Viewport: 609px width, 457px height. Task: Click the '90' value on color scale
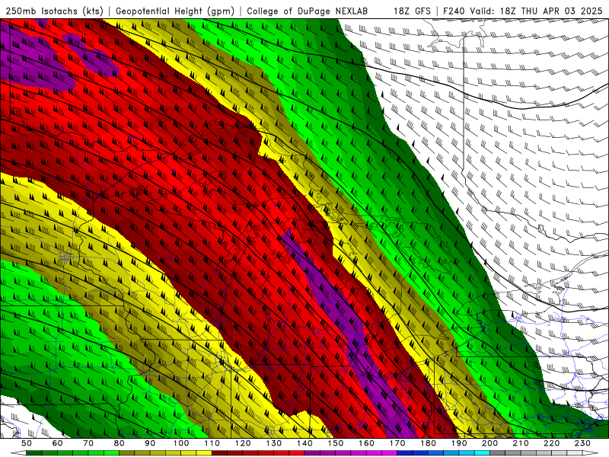click(150, 443)
